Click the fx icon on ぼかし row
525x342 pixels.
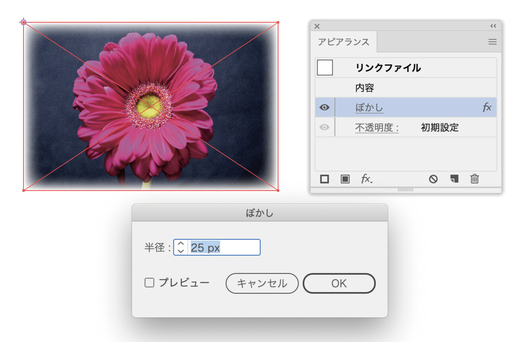487,107
